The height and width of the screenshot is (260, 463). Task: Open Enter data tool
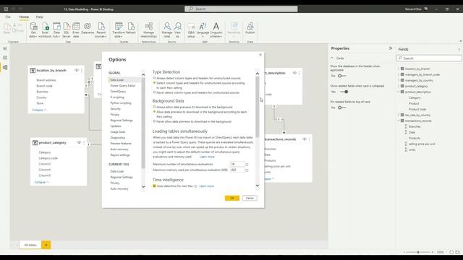[76, 30]
